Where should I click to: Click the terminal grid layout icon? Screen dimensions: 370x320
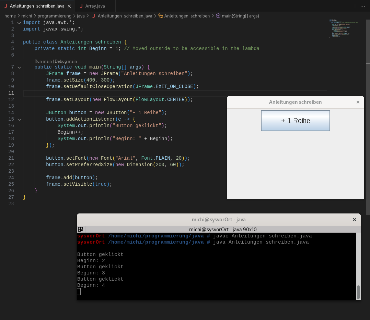pyautogui.click(x=81, y=229)
